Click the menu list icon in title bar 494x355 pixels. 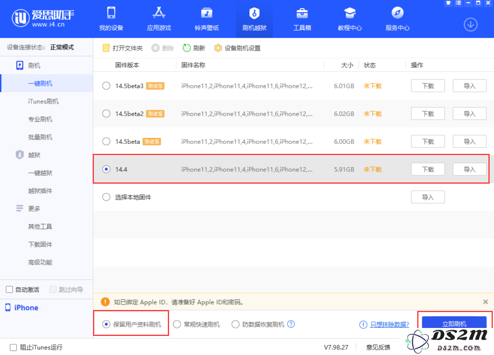tap(458, 3)
